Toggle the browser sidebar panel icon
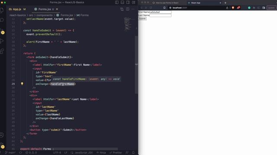This screenshot has height=155, width=277. click(x=259, y=8)
